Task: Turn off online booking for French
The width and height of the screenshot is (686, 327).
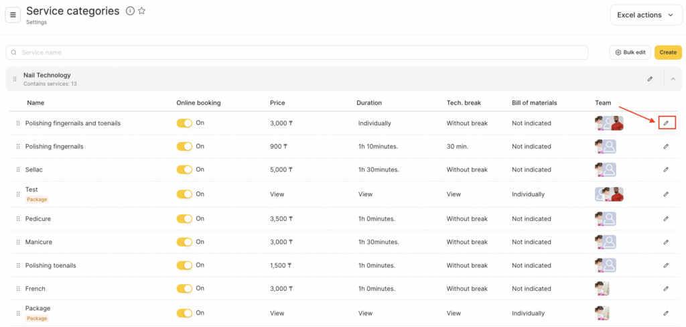Action: pyautogui.click(x=184, y=289)
